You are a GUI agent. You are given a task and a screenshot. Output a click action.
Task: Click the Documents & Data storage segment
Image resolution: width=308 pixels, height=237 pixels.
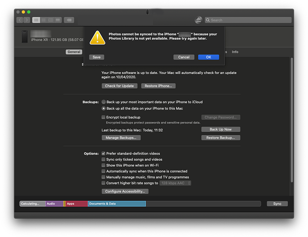click(116, 203)
